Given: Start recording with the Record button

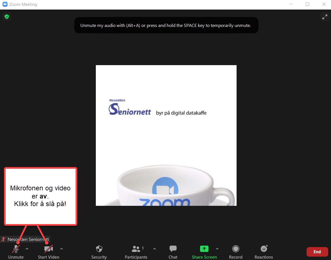Looking at the screenshot, I should click(235, 249).
